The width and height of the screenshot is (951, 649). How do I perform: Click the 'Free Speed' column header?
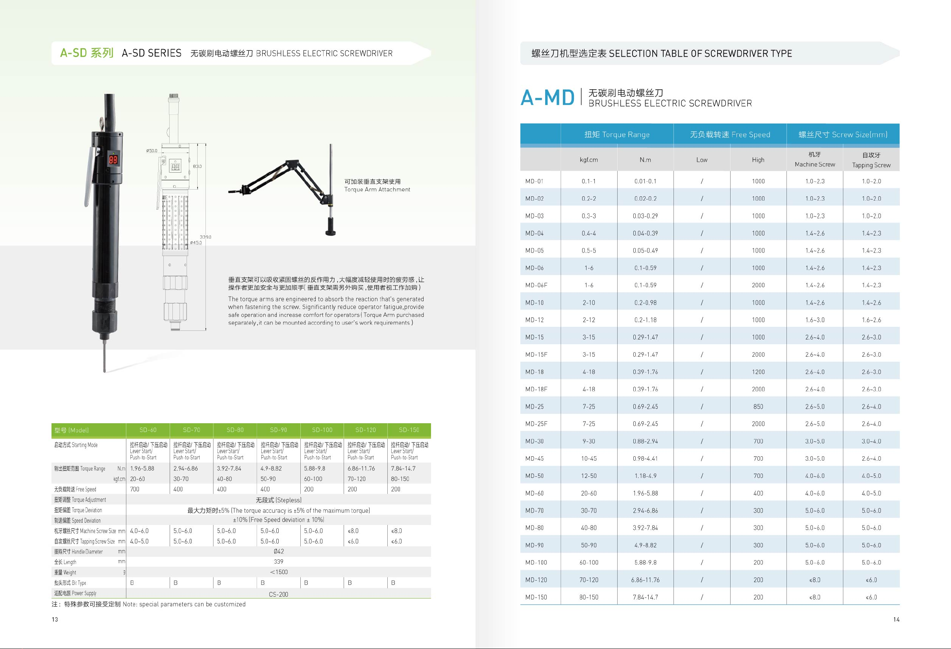(730, 135)
